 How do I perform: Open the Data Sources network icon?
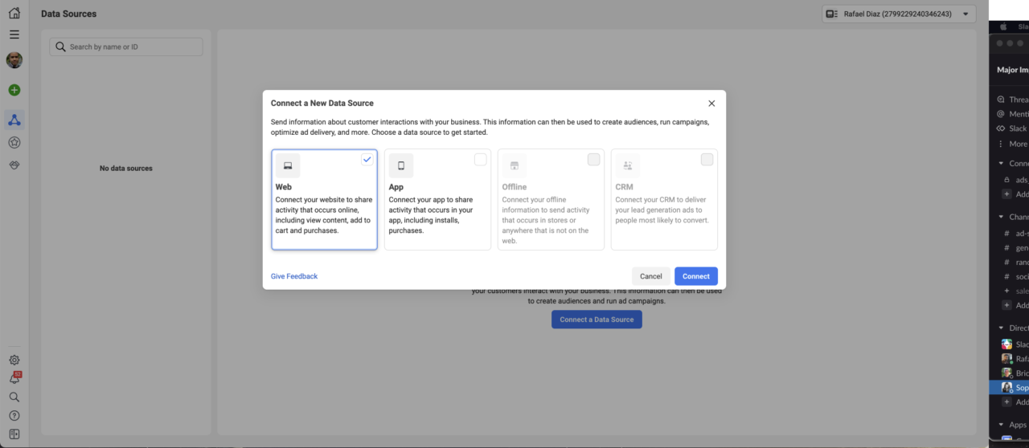coord(14,120)
